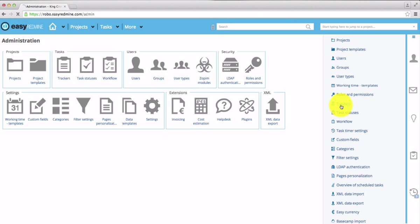
Task: Open the Projects folder icon in Administration
Action: point(15,65)
